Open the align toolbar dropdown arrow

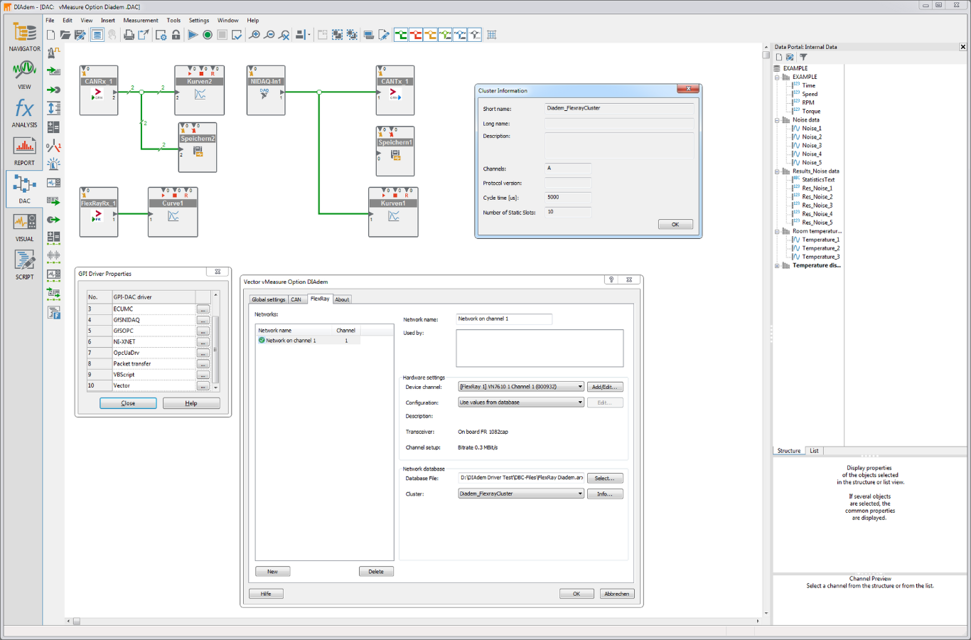[309, 35]
